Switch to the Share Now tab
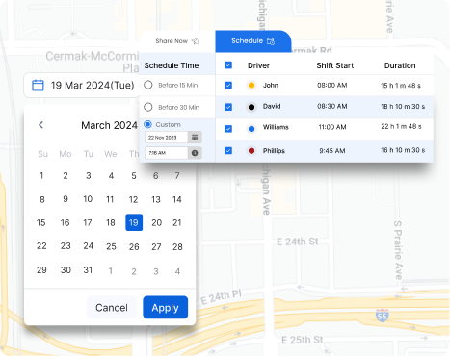Viewport: 450px width, 356px height. [x=177, y=41]
